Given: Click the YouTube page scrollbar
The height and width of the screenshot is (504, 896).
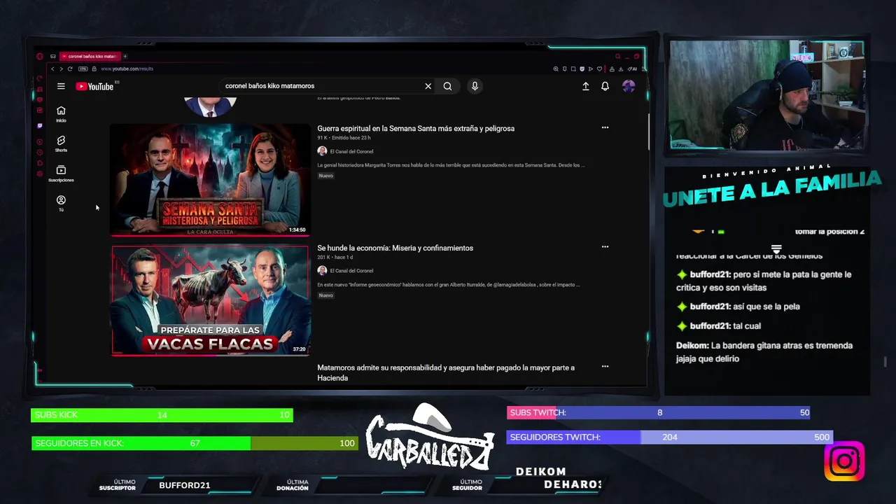Looking at the screenshot, I should click(x=647, y=132).
